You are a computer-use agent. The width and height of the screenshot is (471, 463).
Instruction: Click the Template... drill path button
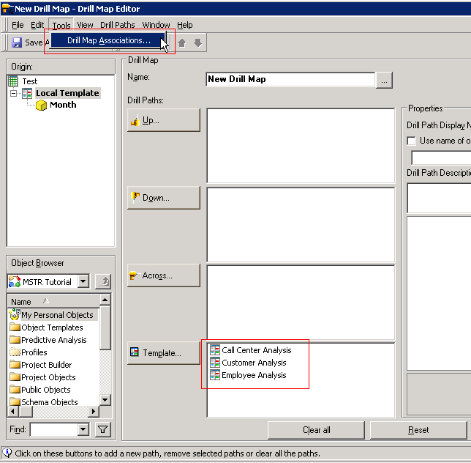(x=163, y=353)
